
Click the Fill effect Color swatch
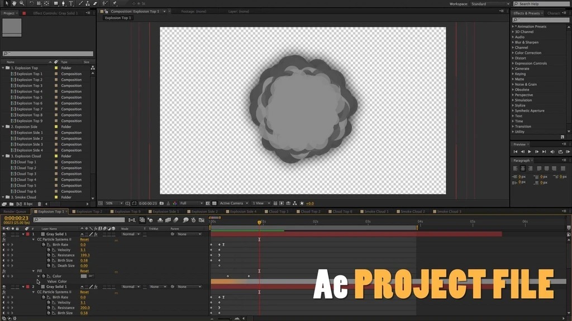pyautogui.click(x=84, y=276)
